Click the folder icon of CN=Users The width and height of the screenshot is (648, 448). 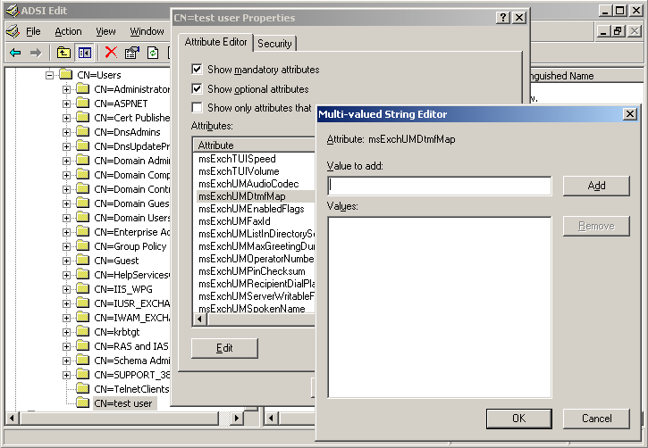pos(66,75)
